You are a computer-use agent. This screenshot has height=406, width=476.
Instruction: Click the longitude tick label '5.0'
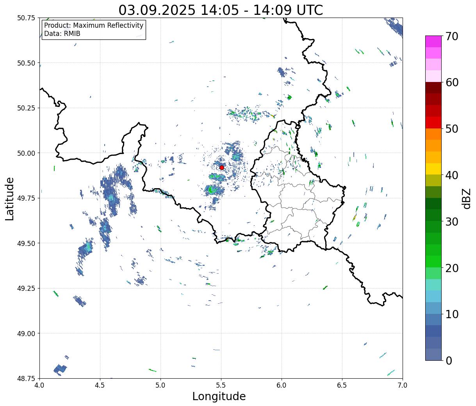[x=160, y=385]
